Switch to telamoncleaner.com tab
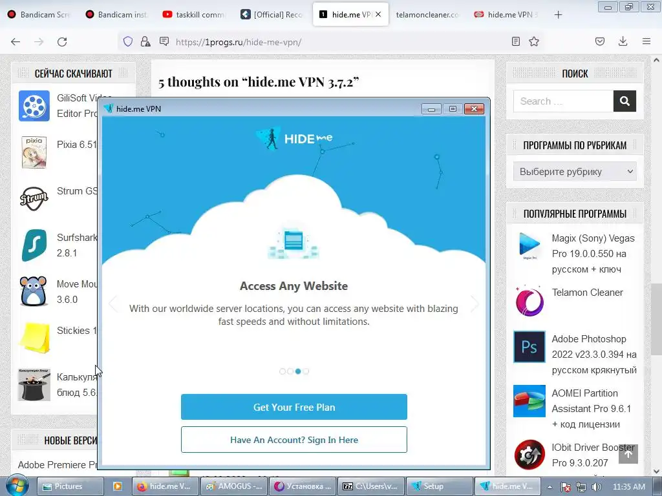Screen dimensions: 662x496 pyautogui.click(x=427, y=14)
